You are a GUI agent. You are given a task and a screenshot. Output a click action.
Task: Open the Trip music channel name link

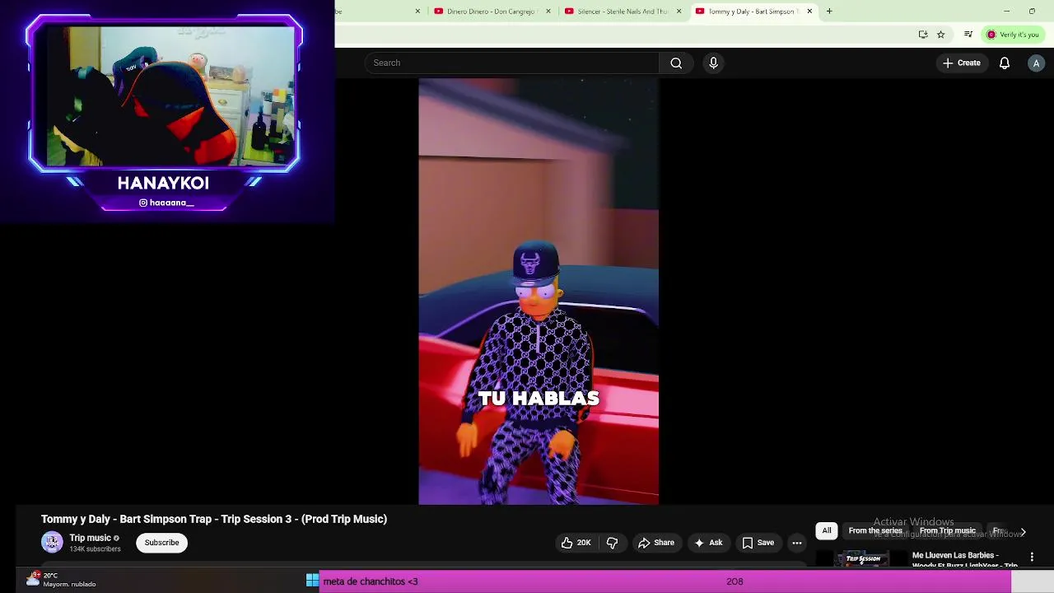pyautogui.click(x=90, y=538)
